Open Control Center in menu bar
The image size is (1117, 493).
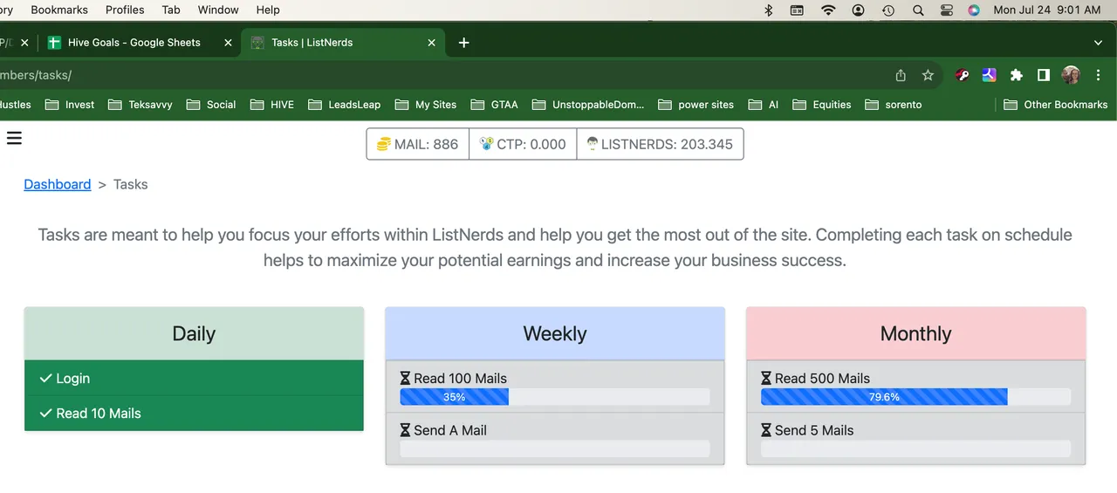947,10
